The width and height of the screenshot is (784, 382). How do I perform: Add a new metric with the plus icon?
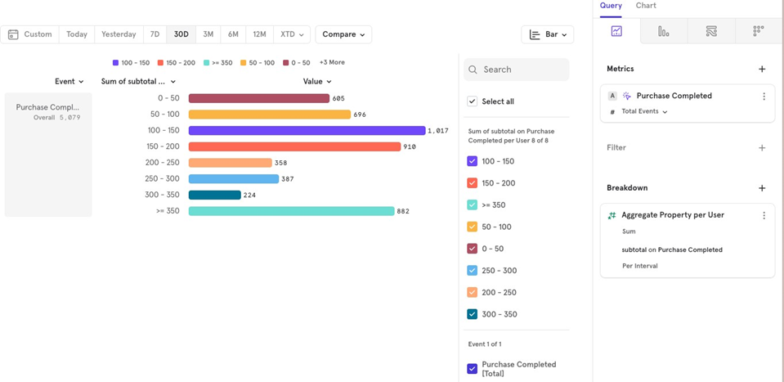[x=762, y=70]
